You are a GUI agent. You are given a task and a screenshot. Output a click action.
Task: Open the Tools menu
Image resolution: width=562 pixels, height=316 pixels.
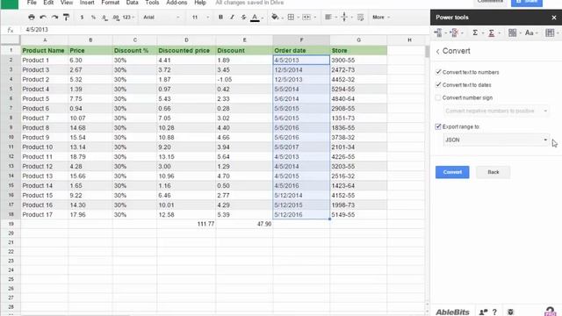pyautogui.click(x=152, y=3)
